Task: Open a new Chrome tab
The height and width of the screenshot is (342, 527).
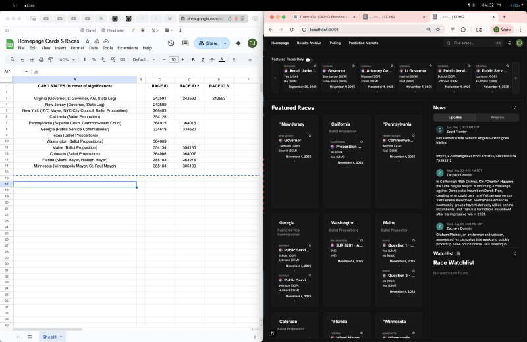Action: click(504, 17)
